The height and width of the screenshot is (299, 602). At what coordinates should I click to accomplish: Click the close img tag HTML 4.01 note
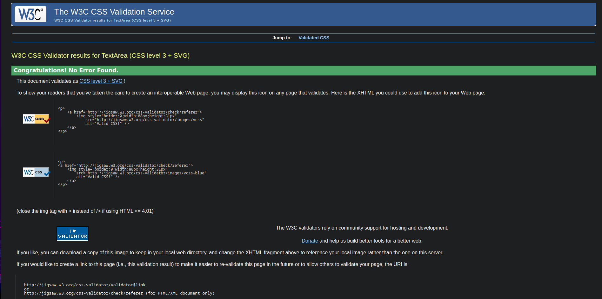pos(85,211)
